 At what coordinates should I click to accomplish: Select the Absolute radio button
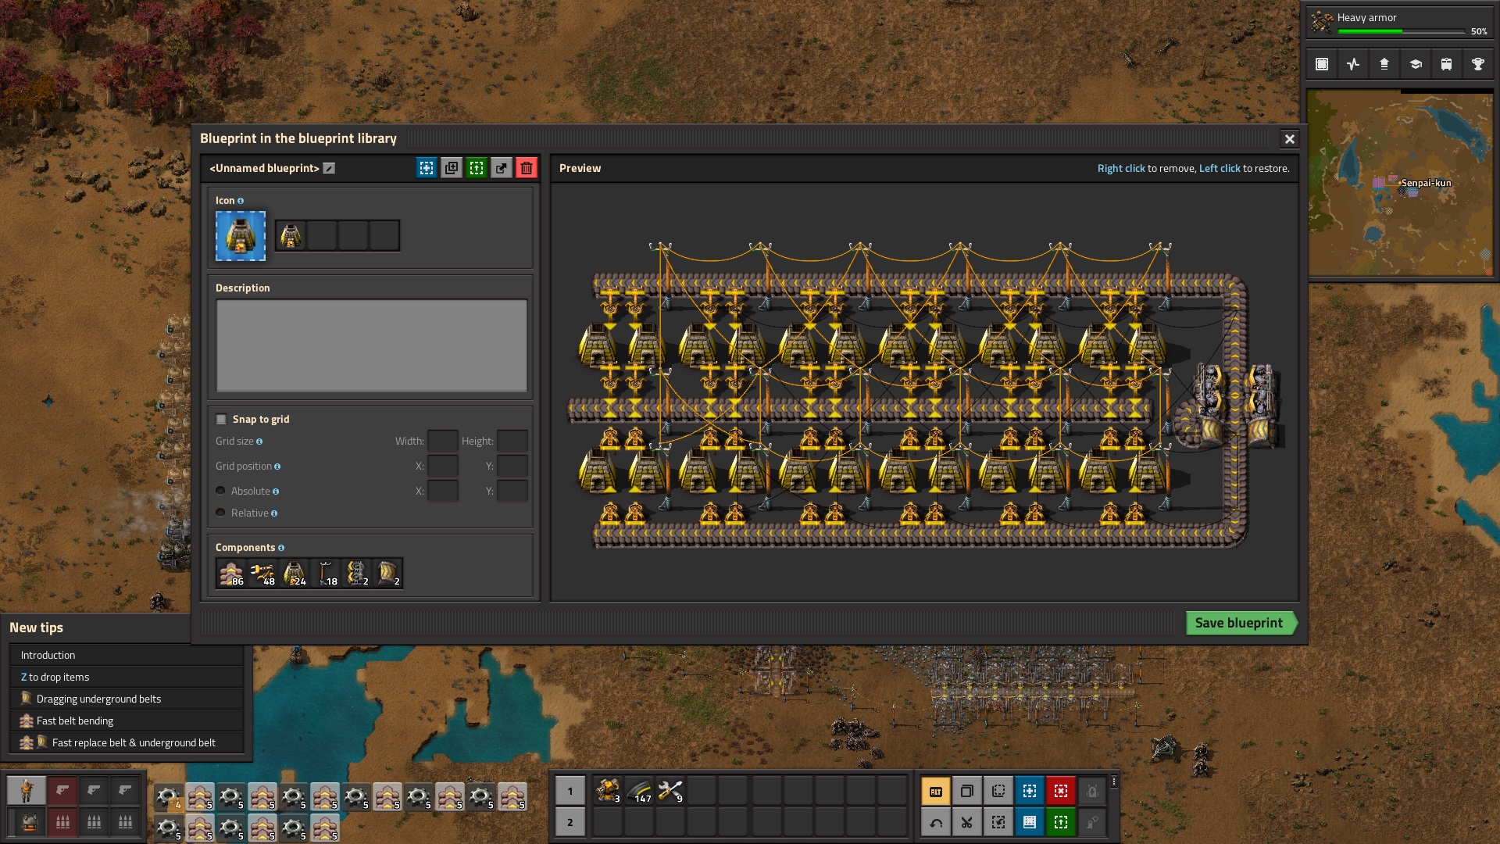221,491
